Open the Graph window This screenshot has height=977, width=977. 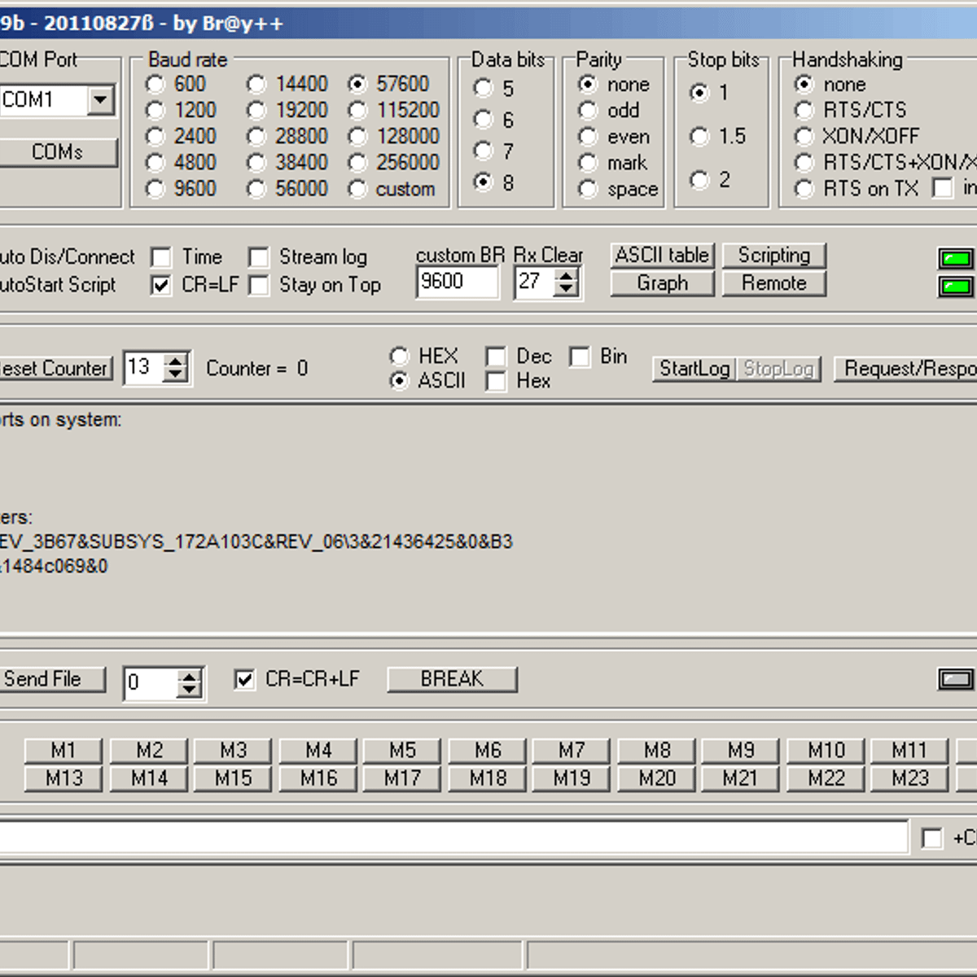pos(662,283)
